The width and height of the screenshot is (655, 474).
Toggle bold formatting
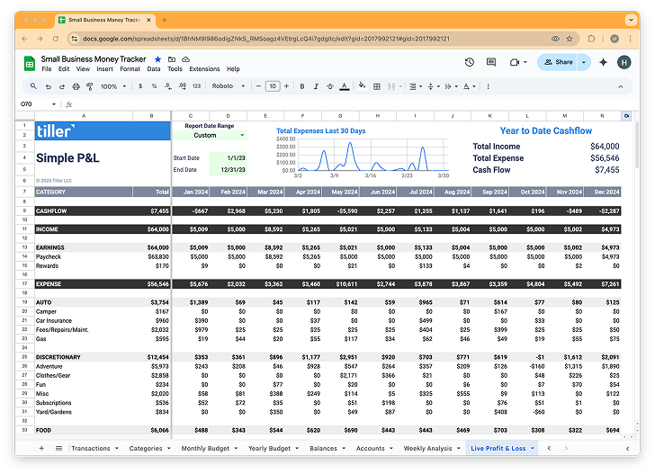(302, 86)
